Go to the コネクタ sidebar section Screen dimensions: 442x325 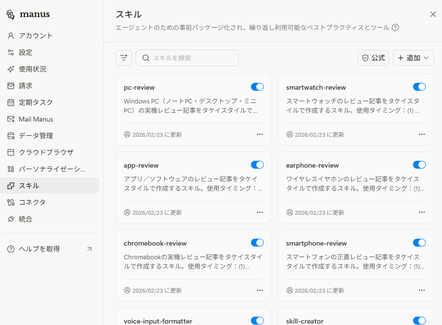point(32,202)
